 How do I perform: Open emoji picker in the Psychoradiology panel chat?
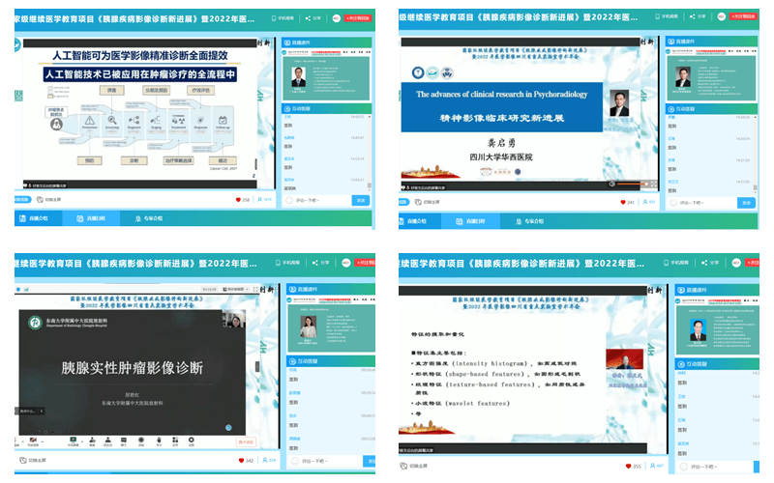pos(673,203)
